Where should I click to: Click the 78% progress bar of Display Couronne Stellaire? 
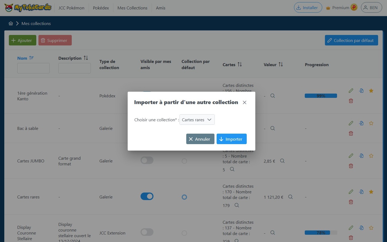[321, 233]
